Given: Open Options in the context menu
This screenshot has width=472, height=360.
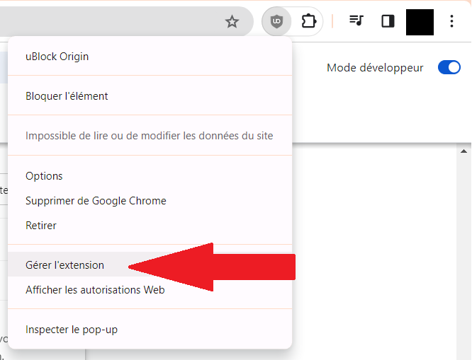Looking at the screenshot, I should pyautogui.click(x=150, y=176).
